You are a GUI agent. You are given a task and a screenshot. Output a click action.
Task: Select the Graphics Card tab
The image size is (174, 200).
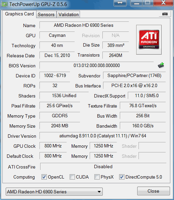[x=19, y=14]
